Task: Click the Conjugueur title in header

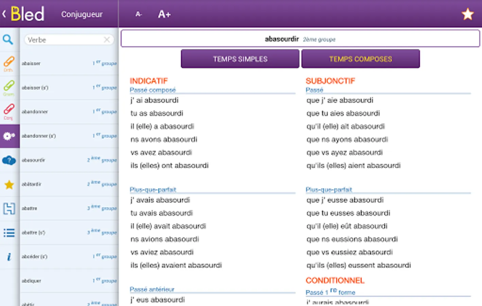Action: click(82, 14)
